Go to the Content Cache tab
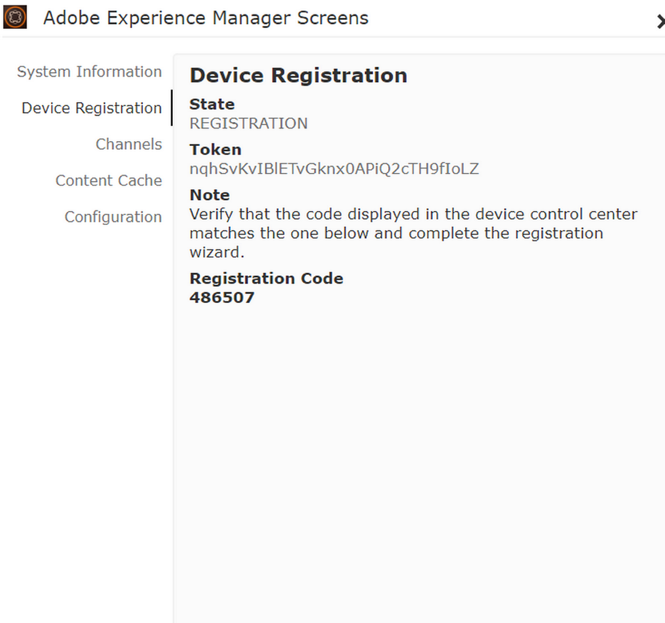Screen dimensions: 665x623 tap(109, 180)
